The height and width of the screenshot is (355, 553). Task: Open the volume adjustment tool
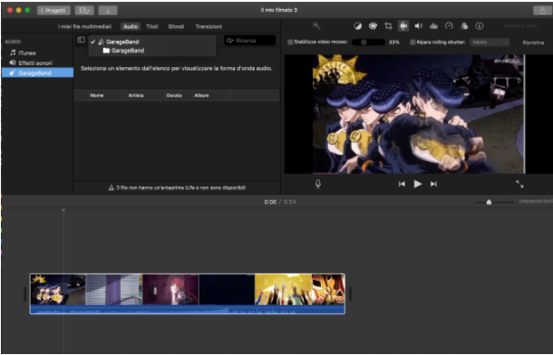[419, 26]
